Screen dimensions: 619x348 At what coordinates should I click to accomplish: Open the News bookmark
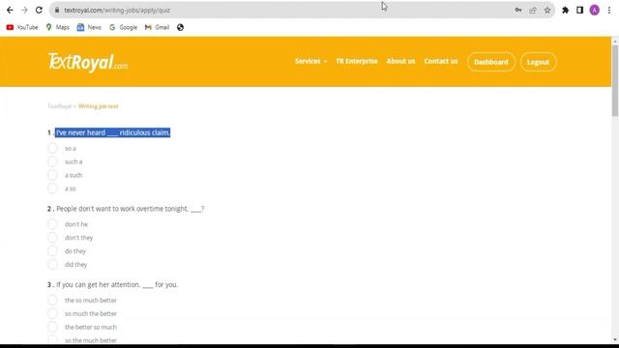89,27
